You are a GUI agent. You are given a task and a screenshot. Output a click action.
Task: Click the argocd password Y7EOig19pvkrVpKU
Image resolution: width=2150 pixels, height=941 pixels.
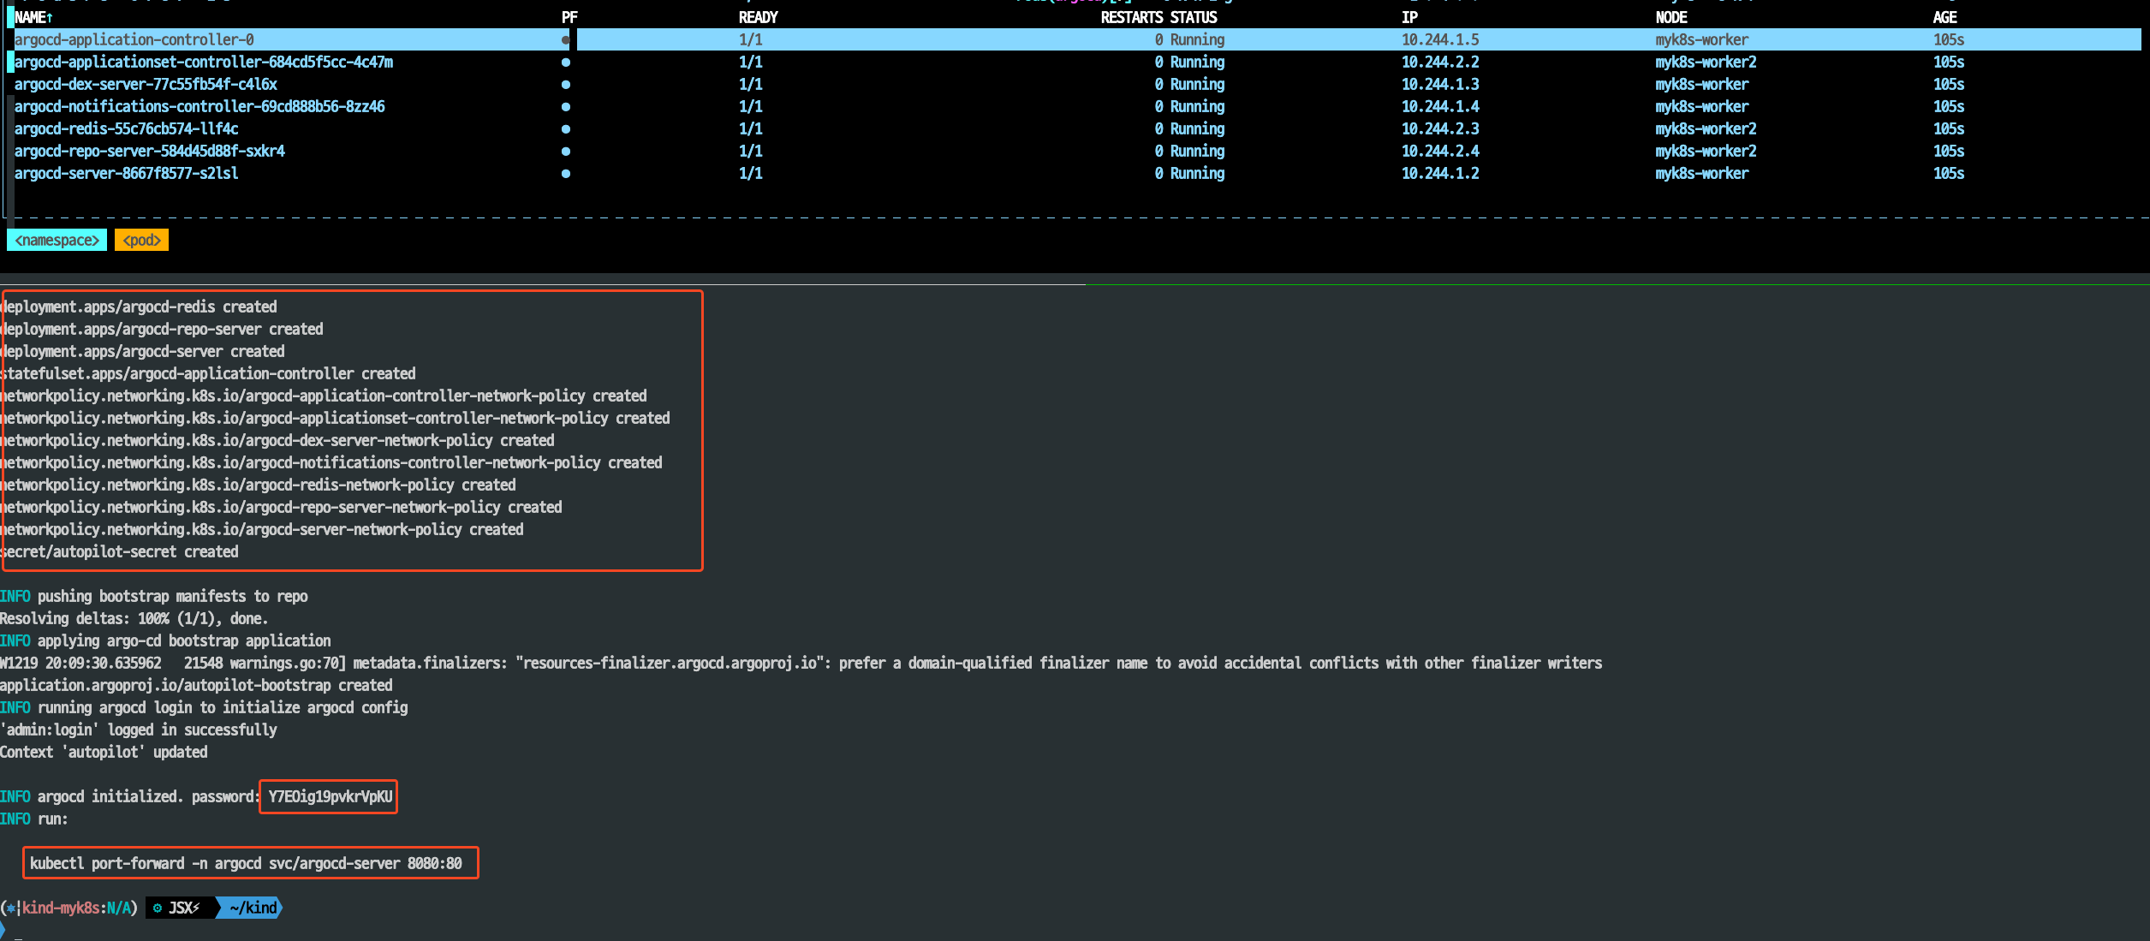330,797
